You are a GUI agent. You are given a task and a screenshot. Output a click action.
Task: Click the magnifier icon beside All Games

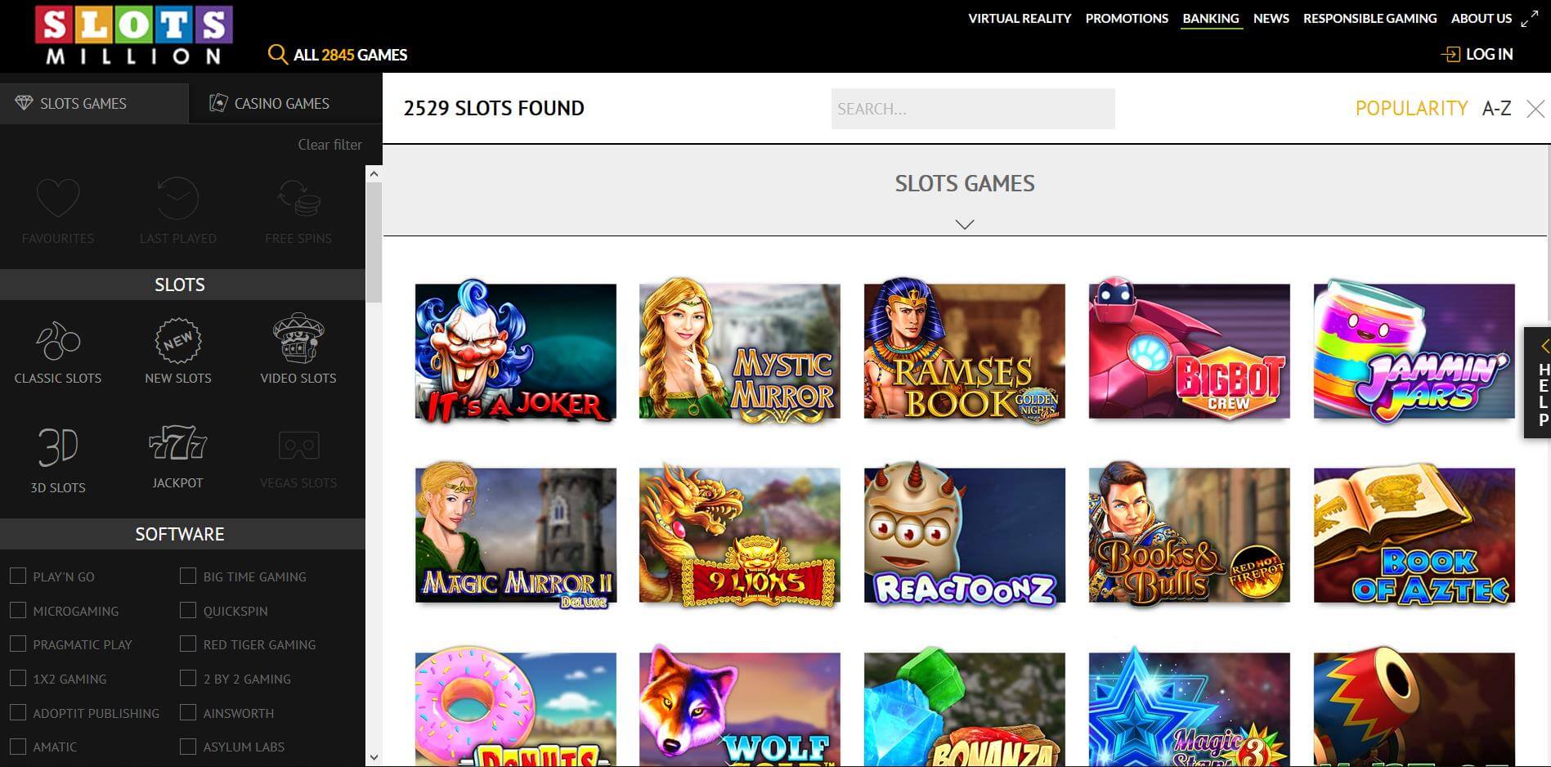pos(277,55)
